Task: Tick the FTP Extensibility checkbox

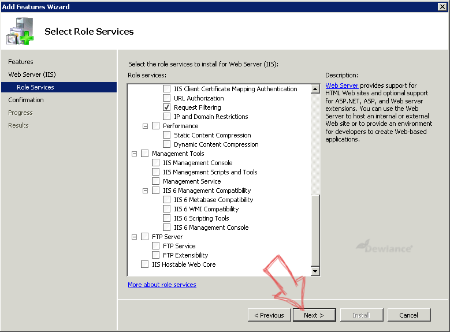Action: pos(155,255)
